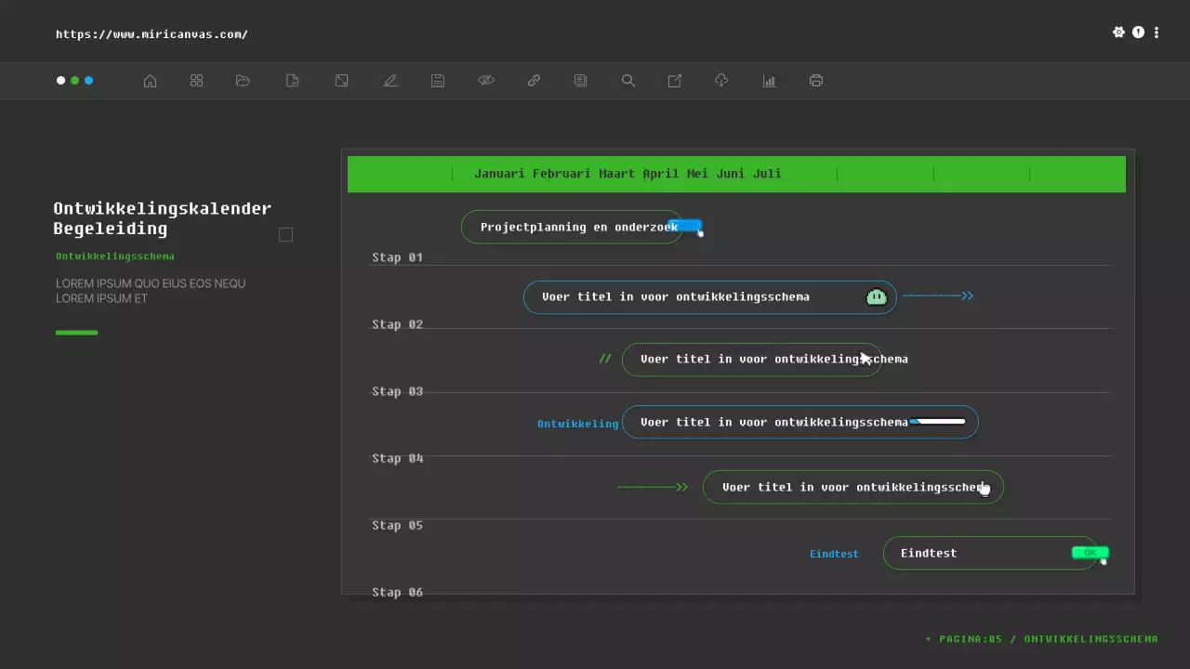This screenshot has height=669, width=1190.
Task: Open the Home screen via the house icon
Action: tap(150, 80)
